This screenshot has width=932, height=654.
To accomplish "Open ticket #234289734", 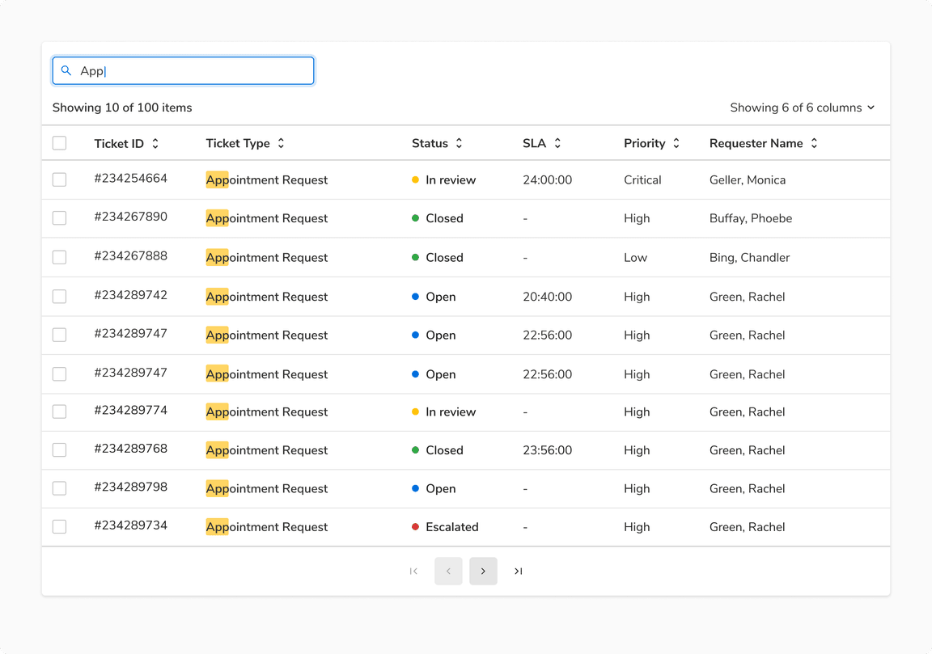I will pyautogui.click(x=131, y=525).
